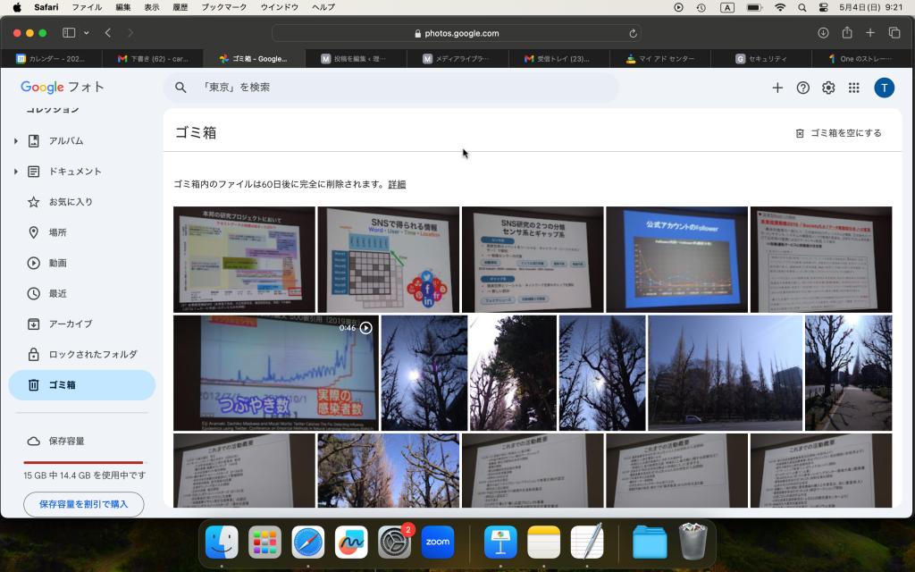
Task: Open the ファイル menu
Action: pos(87,7)
